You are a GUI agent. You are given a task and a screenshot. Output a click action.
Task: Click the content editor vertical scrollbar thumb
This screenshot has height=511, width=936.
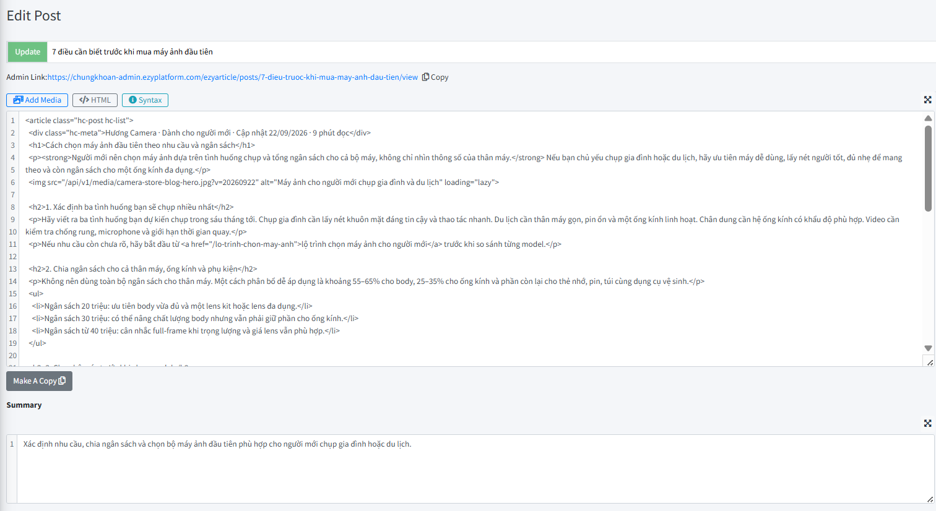(x=928, y=168)
